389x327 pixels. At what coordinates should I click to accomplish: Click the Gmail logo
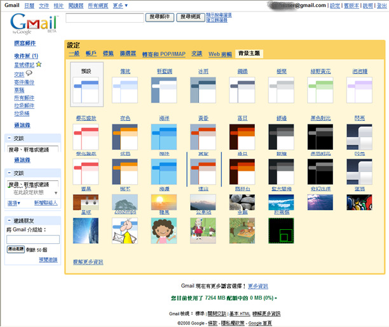click(x=34, y=23)
